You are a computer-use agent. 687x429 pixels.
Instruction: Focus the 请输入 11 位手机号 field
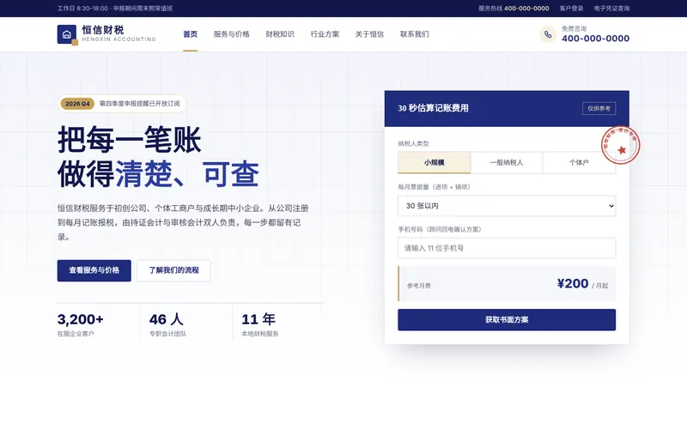pyautogui.click(x=507, y=248)
